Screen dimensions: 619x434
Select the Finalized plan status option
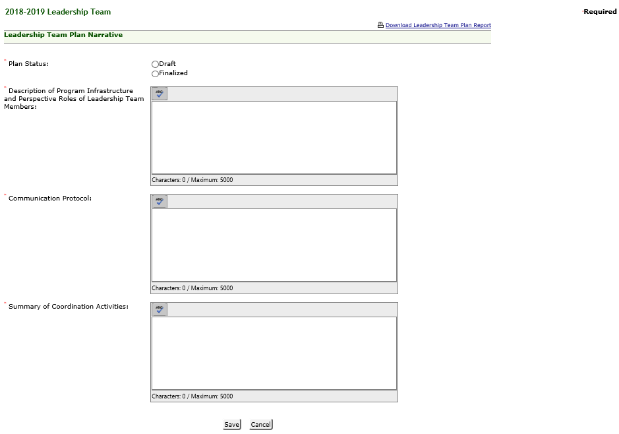point(155,73)
